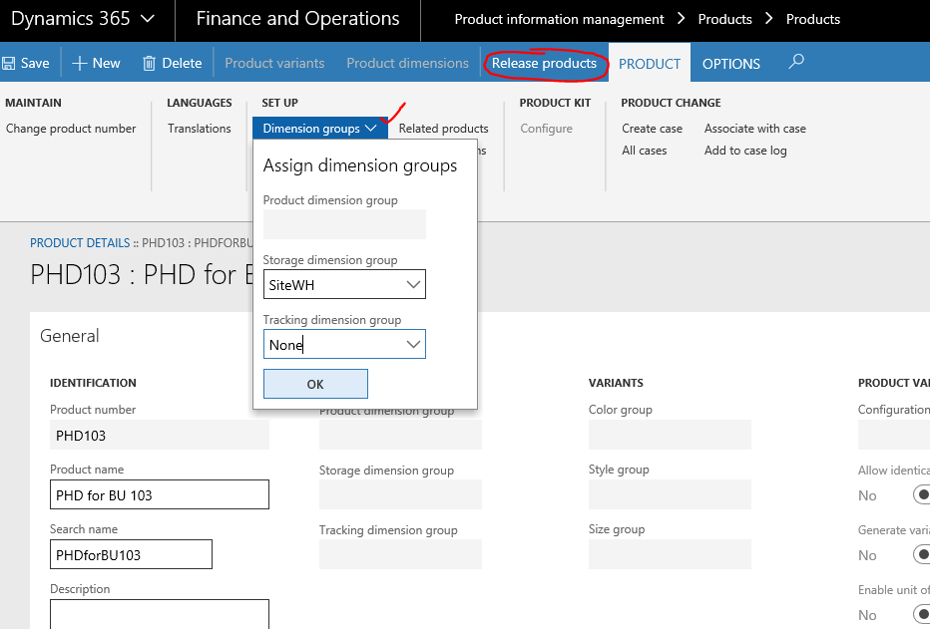Screen dimensions: 930x629
Task: Save the product record
Action: (x=26, y=63)
